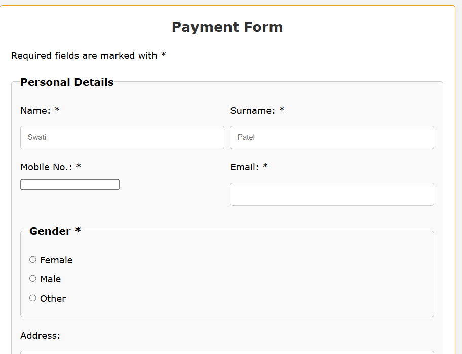The height and width of the screenshot is (354, 462).
Task: Click the Mobile No.: label
Action: click(x=46, y=167)
